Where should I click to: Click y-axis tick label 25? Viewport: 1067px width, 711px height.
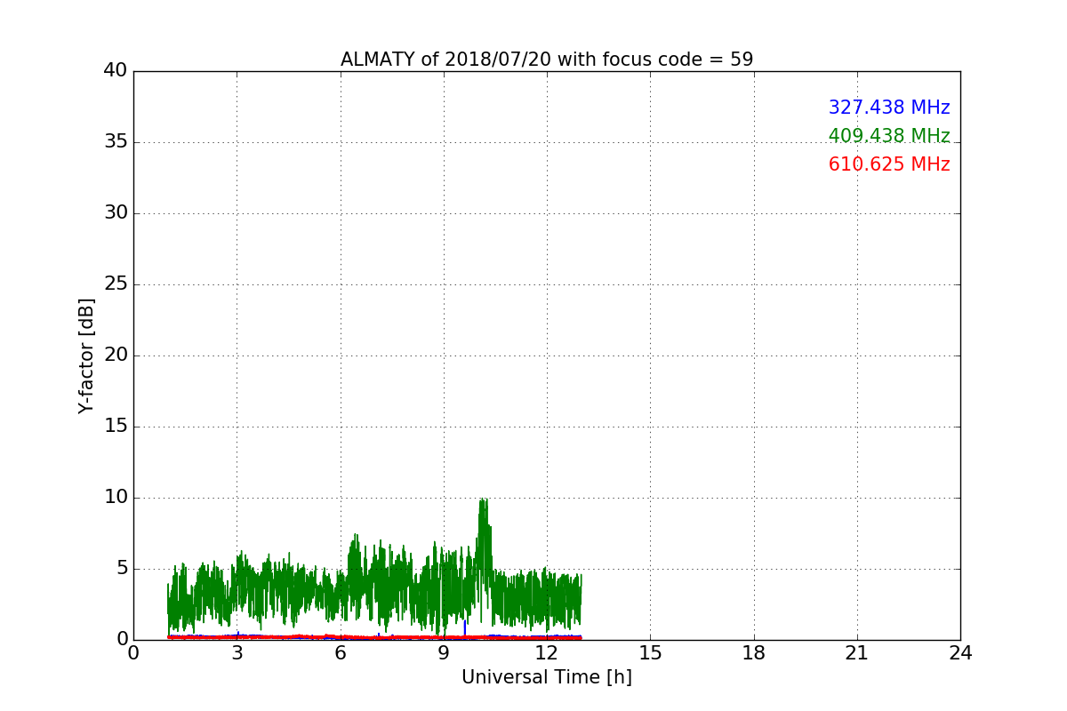(116, 284)
